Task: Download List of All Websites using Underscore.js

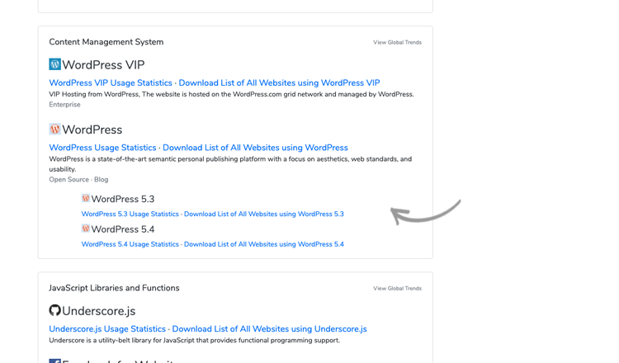Action: pyautogui.click(x=269, y=329)
